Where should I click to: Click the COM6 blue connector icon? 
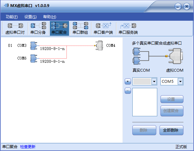pos(34,58)
